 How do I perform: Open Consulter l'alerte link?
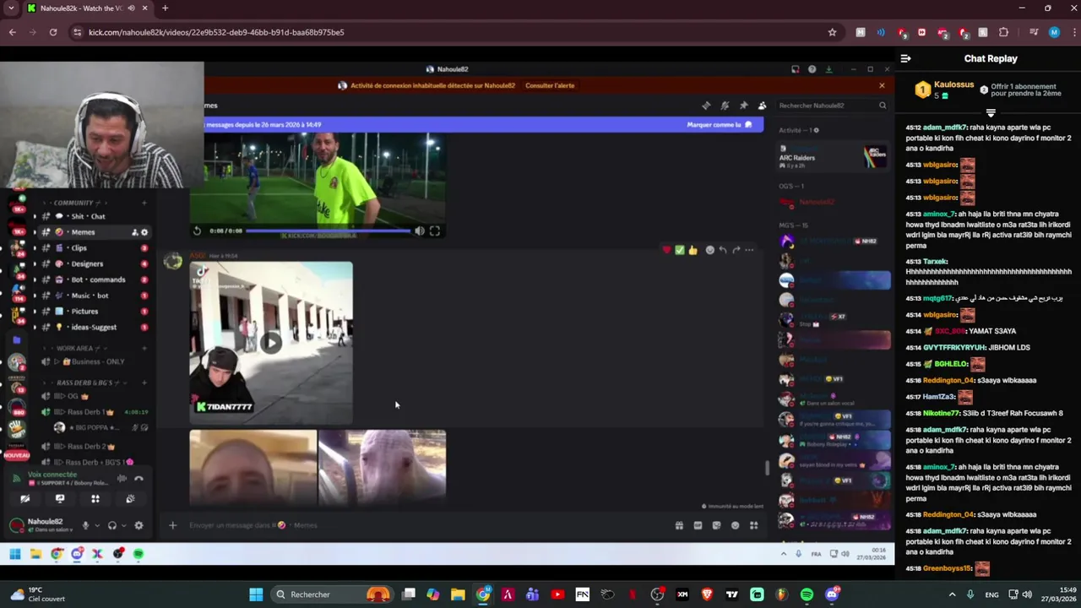click(x=550, y=85)
